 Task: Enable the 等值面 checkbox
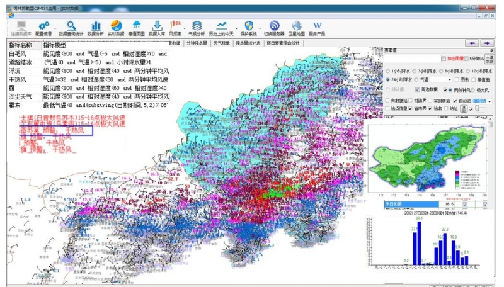click(472, 80)
